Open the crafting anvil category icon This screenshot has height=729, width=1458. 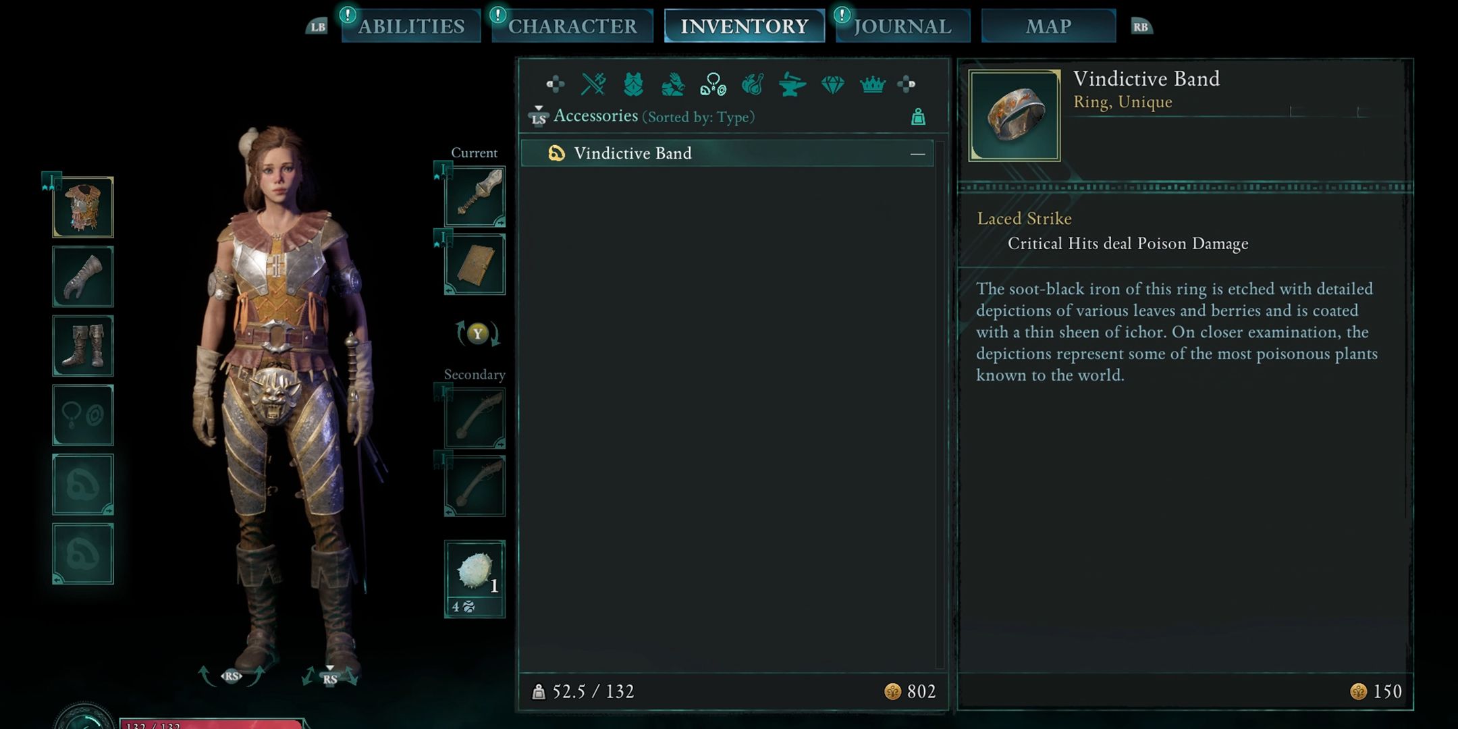pos(792,84)
